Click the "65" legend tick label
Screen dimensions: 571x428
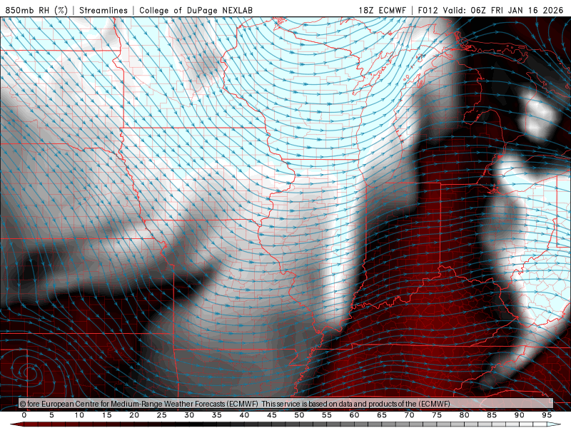(382, 415)
